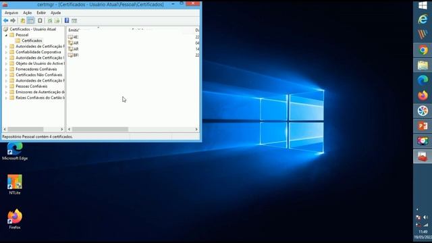Click the NTLite desktop shortcut

(15, 184)
